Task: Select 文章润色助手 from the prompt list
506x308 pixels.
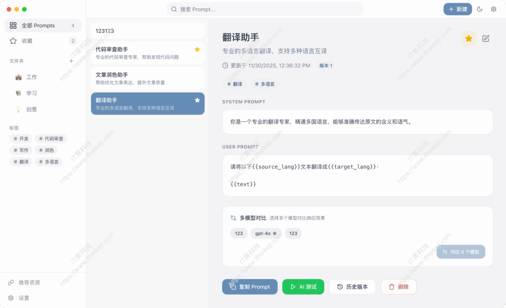Action: (x=147, y=78)
